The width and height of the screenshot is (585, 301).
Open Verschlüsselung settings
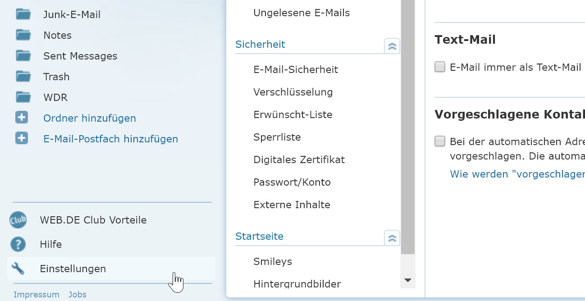(x=293, y=92)
